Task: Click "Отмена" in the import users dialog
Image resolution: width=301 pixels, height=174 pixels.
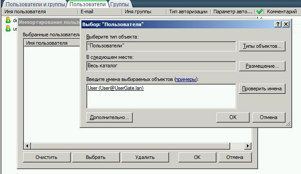Action: pyautogui.click(x=235, y=157)
